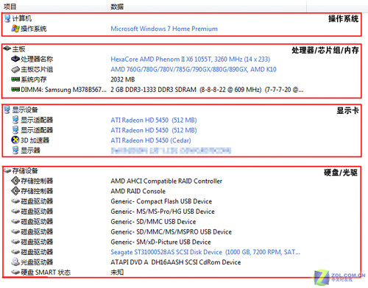Click the computer icon beside 计算机
This screenshot has height=288, width=368.
click(x=7, y=18)
